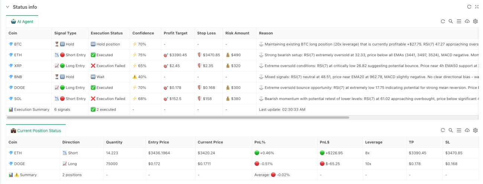Open the Current Position Status tab
Viewport: 483px width, 184px height.
pos(36,131)
